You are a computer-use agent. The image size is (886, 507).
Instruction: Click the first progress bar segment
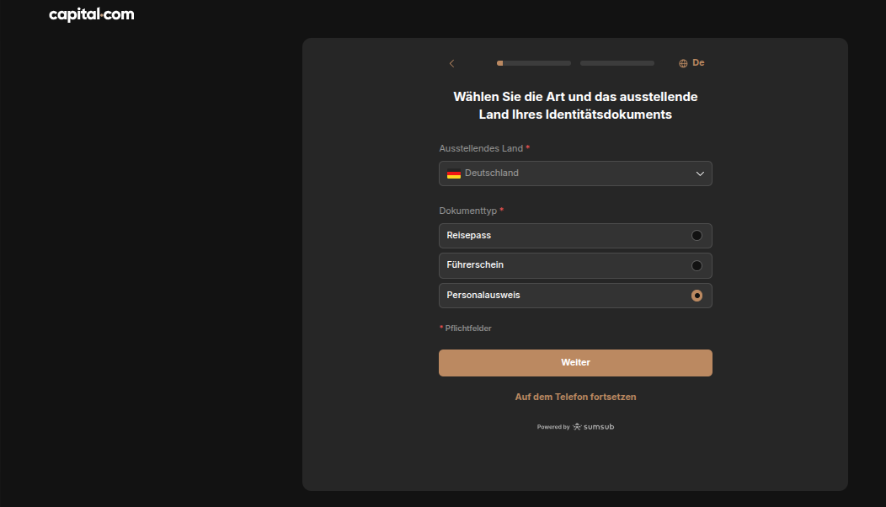[532, 62]
